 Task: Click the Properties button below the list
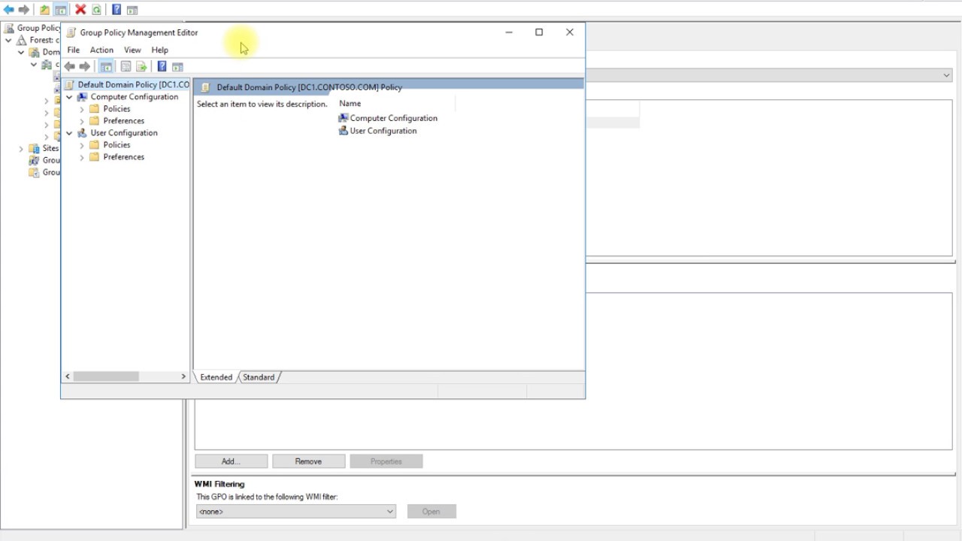(x=386, y=461)
